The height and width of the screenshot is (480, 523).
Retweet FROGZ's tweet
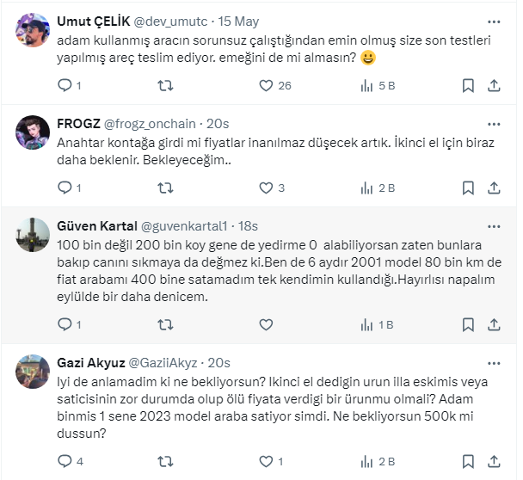pos(166,188)
